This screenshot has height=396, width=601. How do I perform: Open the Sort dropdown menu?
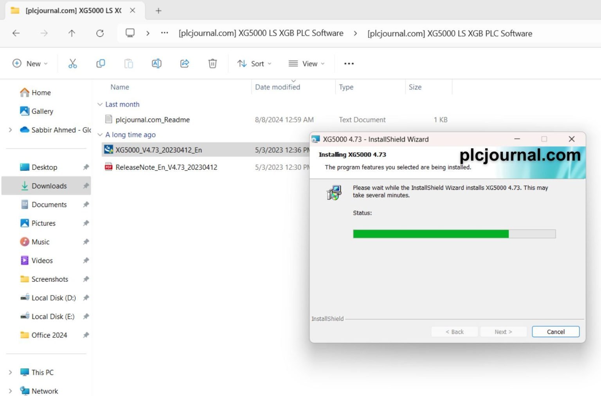254,63
